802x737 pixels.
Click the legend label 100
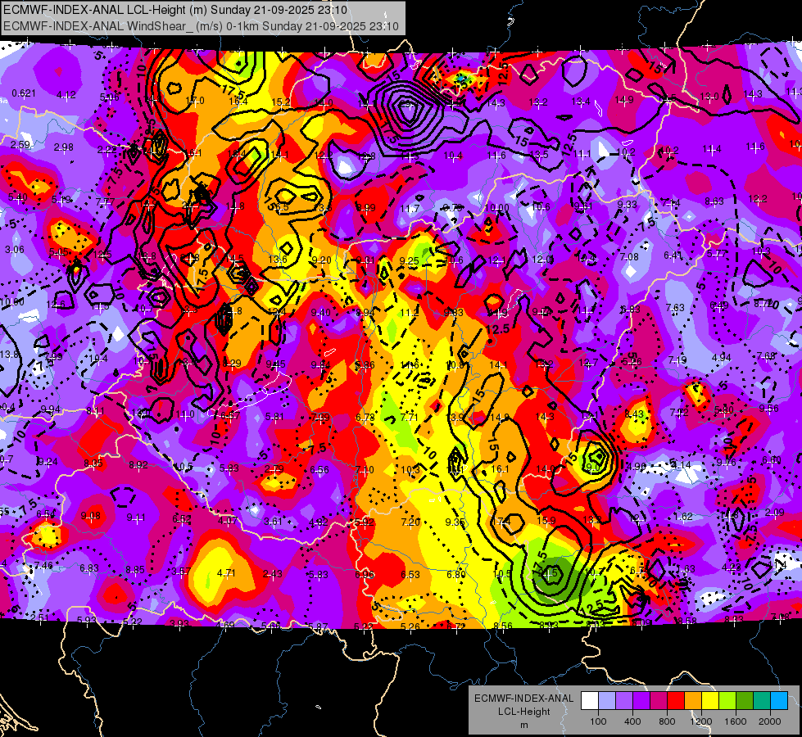click(598, 721)
